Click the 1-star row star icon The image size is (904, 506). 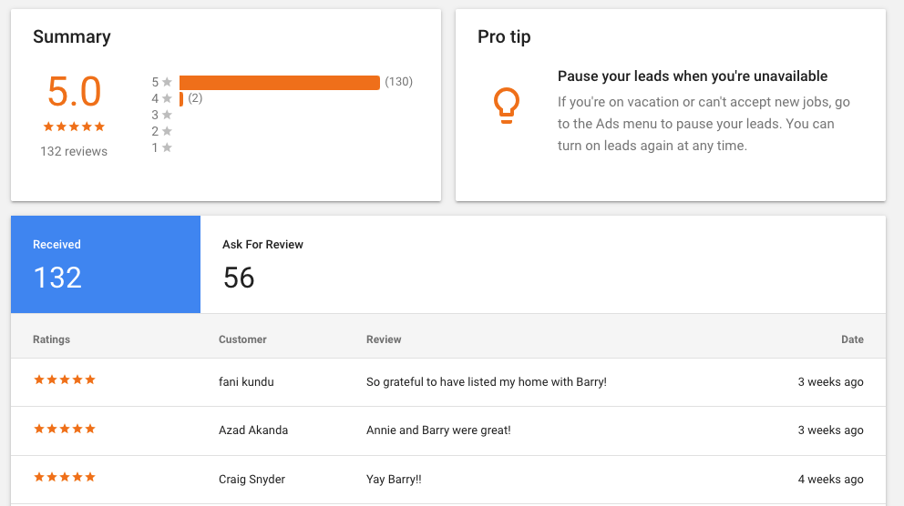pyautogui.click(x=167, y=147)
